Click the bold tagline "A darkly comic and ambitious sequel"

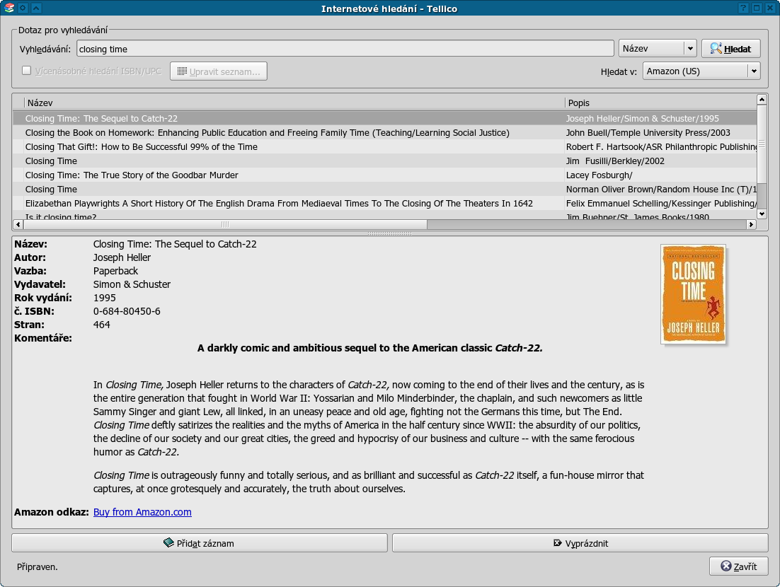point(369,348)
